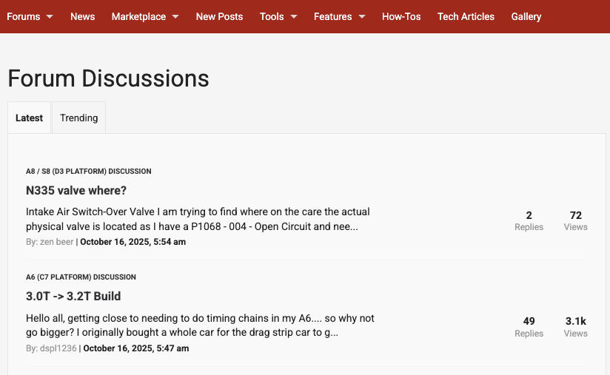The width and height of the screenshot is (610, 375).
Task: Switch to the Trending tab
Action: (x=79, y=118)
